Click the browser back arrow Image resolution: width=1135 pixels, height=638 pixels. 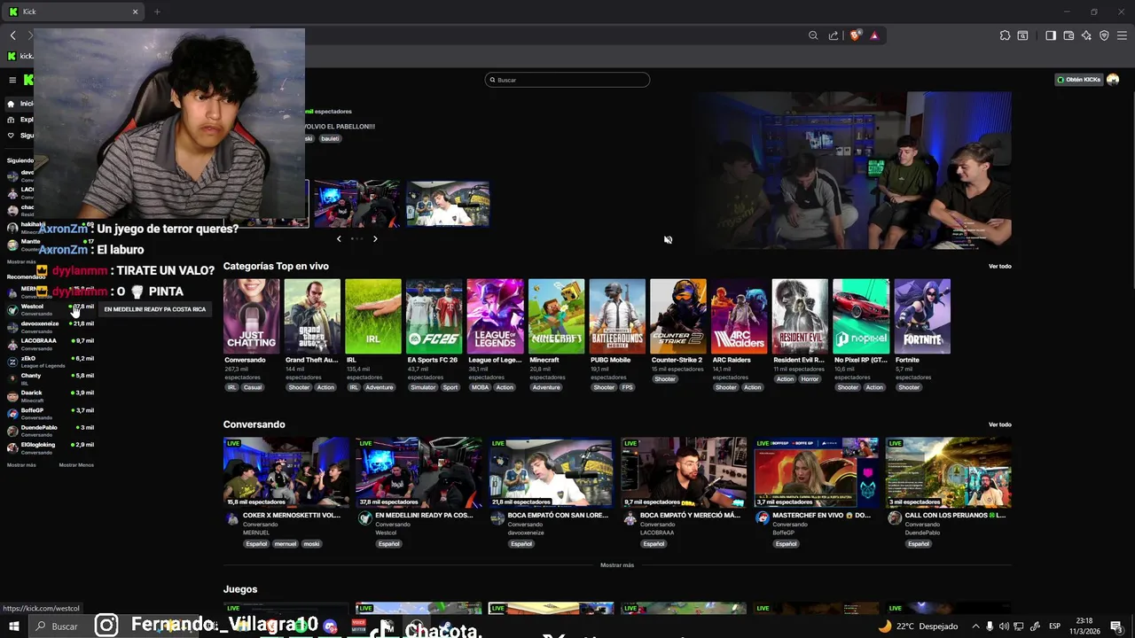click(x=13, y=35)
